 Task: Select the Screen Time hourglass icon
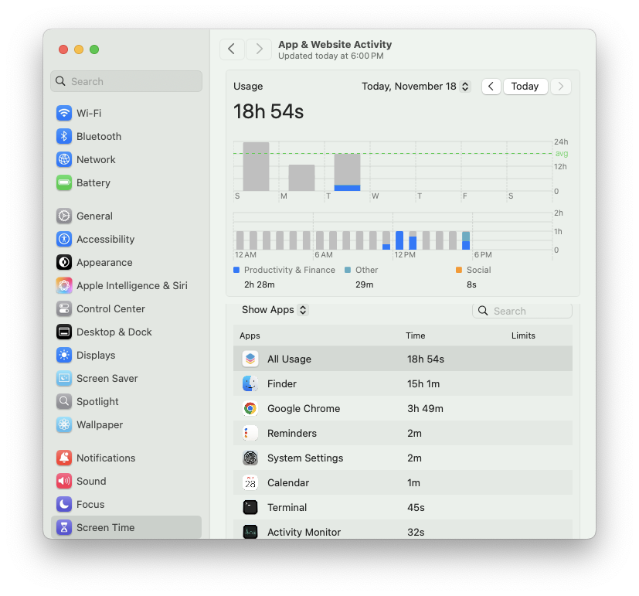[64, 527]
